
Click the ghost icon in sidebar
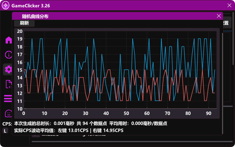pyautogui.click(x=8, y=113)
